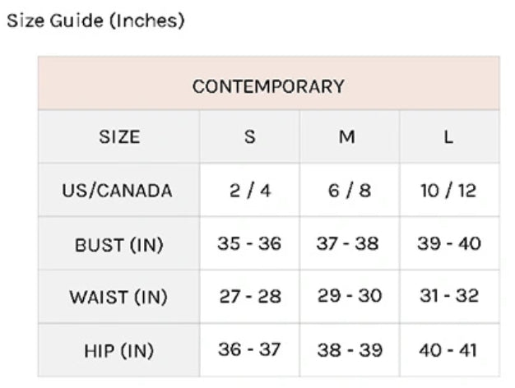
Task: Select the 27 - 28 waist cell
Action: pyautogui.click(x=250, y=297)
